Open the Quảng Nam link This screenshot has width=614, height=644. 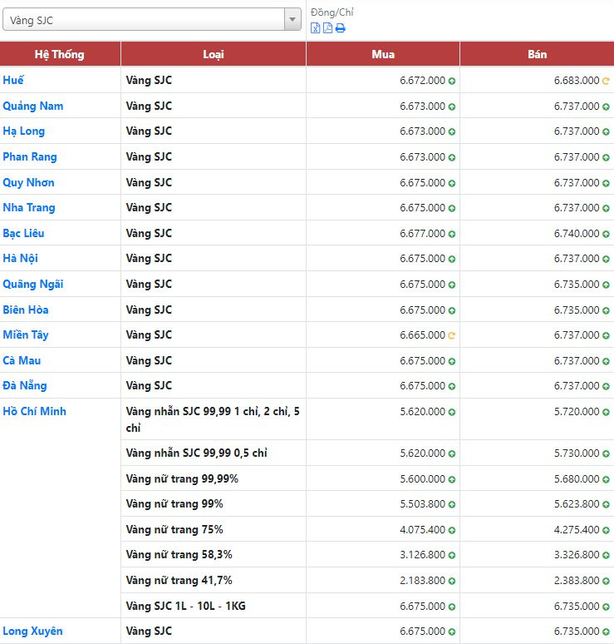pyautogui.click(x=32, y=106)
